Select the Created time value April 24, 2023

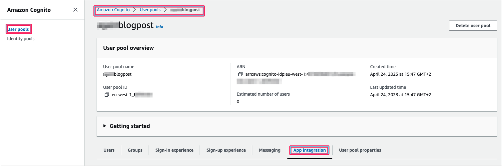click(x=400, y=74)
